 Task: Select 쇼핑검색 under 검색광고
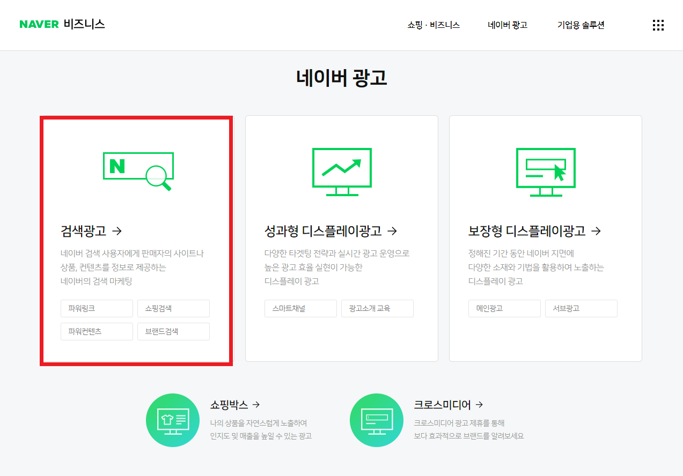pos(173,308)
